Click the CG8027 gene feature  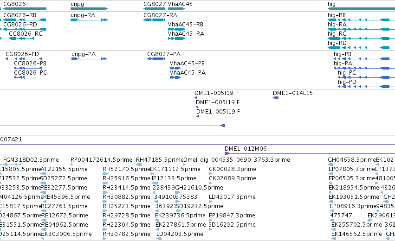click(154, 9)
